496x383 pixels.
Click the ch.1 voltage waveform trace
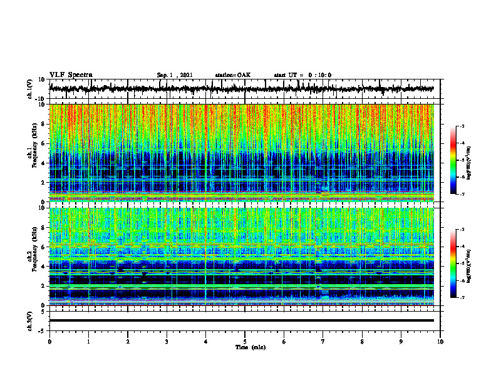coord(241,89)
